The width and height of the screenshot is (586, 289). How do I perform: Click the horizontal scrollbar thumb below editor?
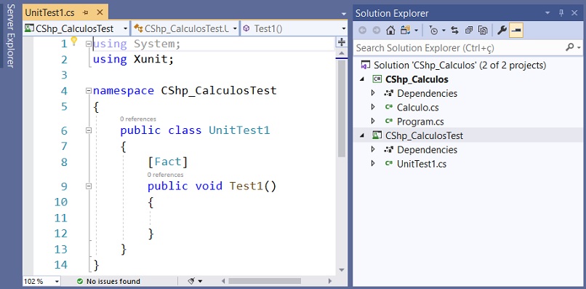265,281
